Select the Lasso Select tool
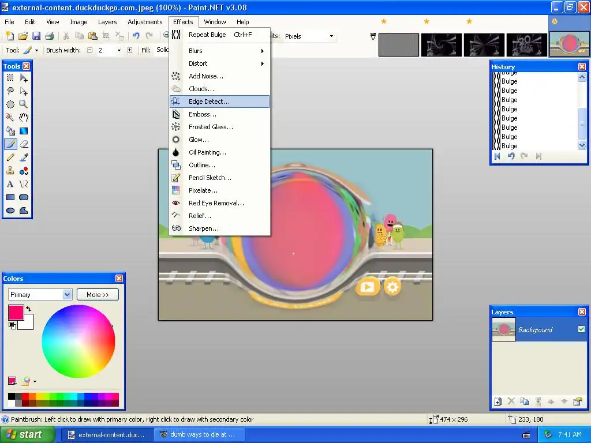 point(10,91)
